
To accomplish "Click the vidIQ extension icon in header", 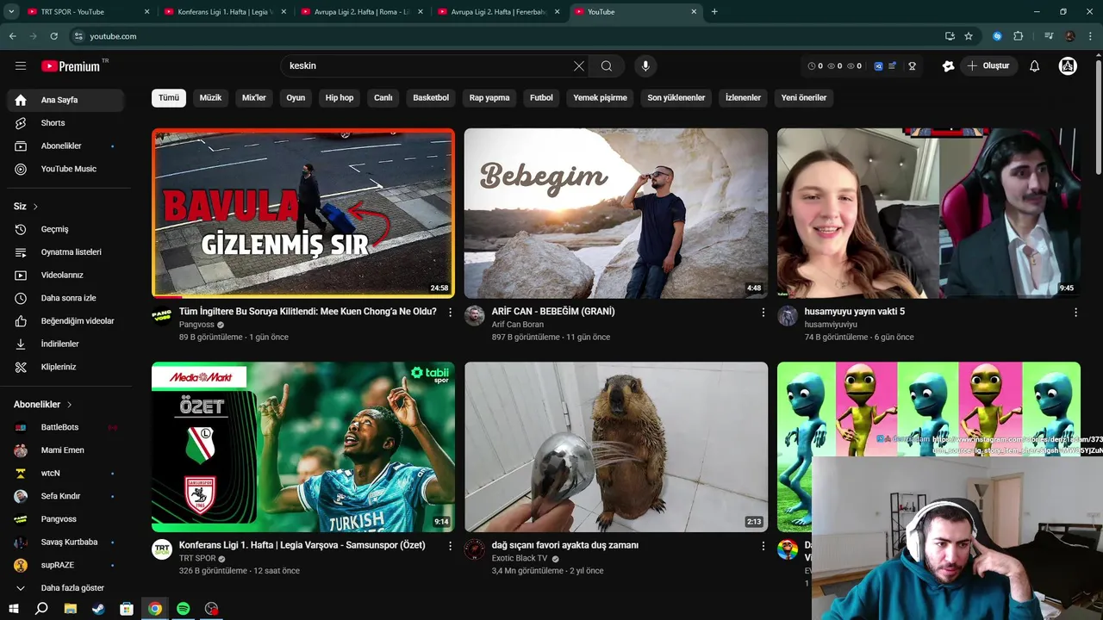I will tap(878, 65).
